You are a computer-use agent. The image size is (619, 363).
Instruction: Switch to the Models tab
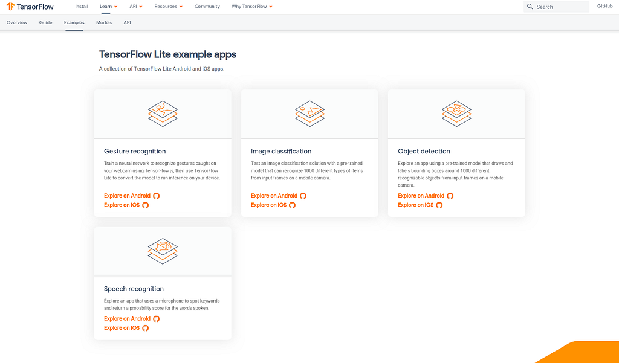[104, 22]
